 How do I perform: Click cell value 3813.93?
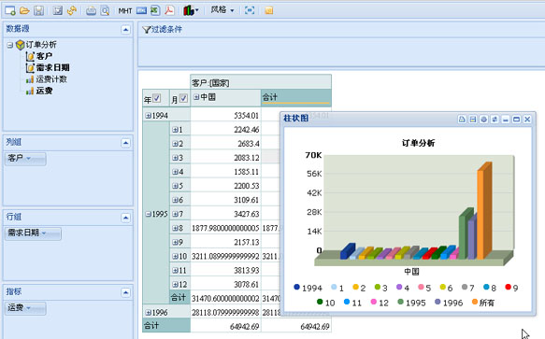click(x=246, y=270)
